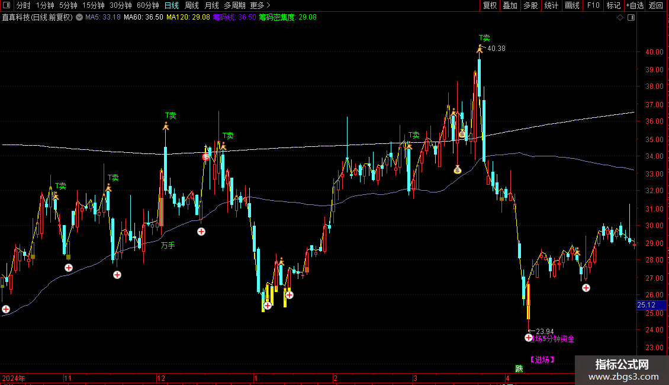Image resolution: width=669 pixels, height=385 pixels.
Task: Expand the 更多 periods menu
Action: pyautogui.click(x=260, y=5)
